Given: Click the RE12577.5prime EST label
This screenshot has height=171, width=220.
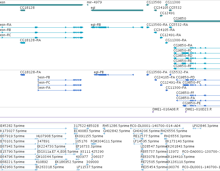Looking at the screenshot, I should (x=146, y=136).
